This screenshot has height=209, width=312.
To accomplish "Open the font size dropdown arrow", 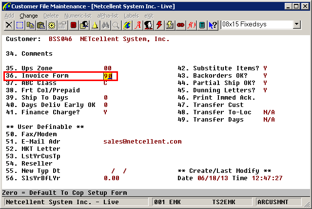I will pos(297,24).
